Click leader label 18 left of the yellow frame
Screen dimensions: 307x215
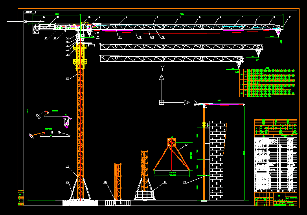click(67, 55)
